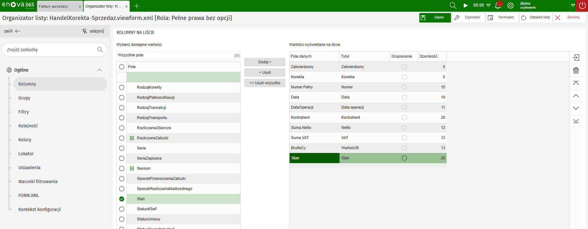Expand the RozliczoneZaliczki field node

132,138
